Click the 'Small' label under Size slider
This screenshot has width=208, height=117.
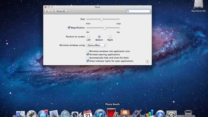coord(88,24)
